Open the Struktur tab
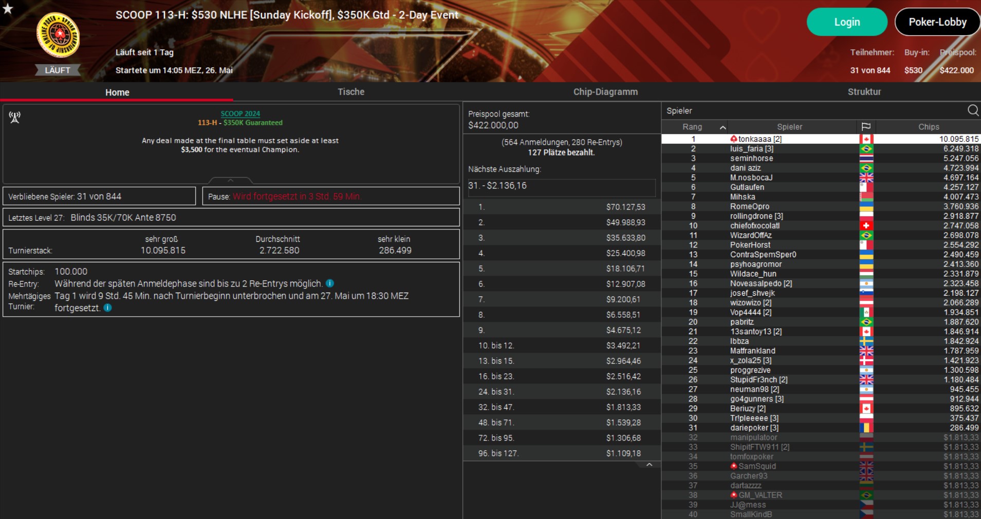This screenshot has width=981, height=519. point(864,92)
